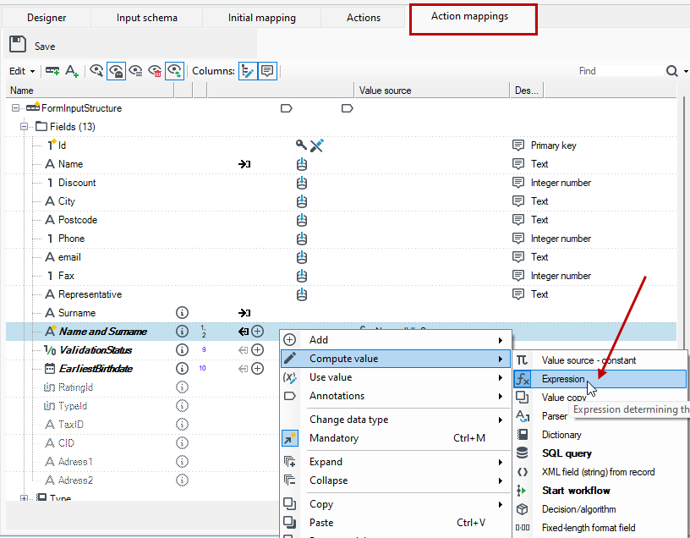The image size is (690, 538).
Task: Choose SQL query from the submenu
Action: click(x=567, y=453)
